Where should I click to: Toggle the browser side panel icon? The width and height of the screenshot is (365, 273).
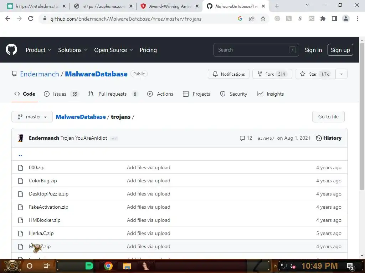point(334,18)
